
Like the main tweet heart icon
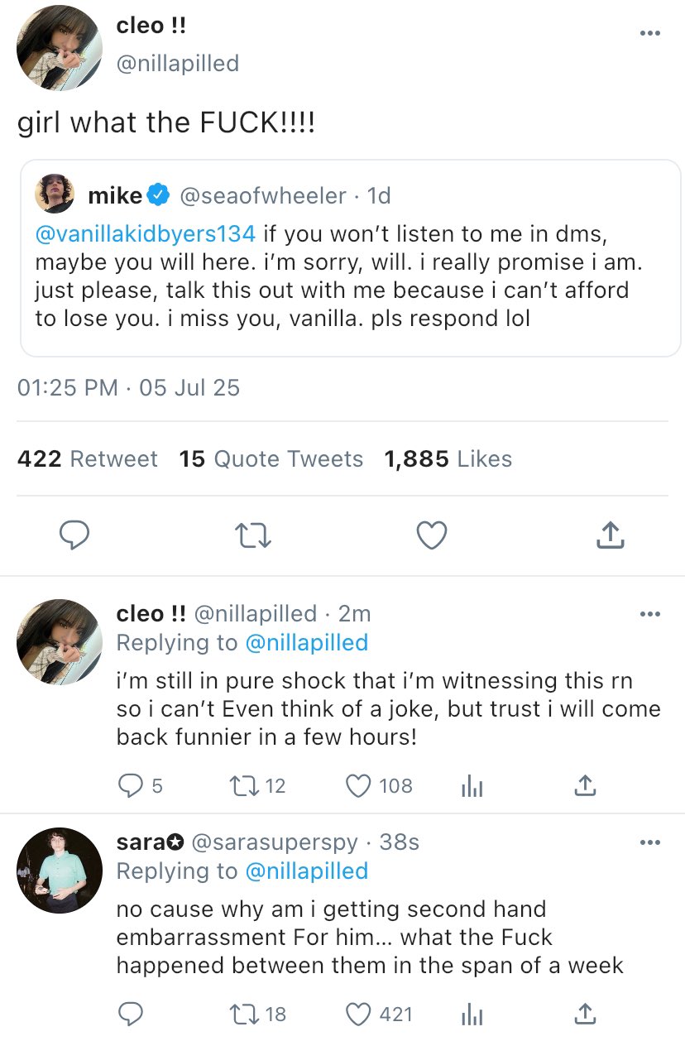(431, 535)
